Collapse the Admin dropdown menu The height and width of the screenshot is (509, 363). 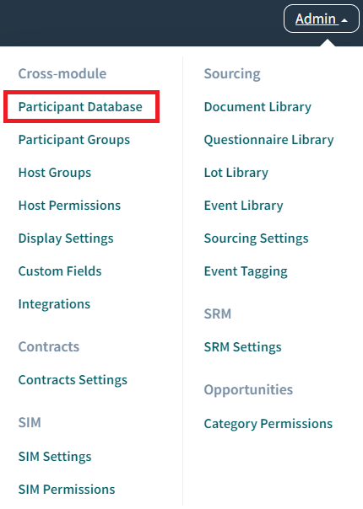pyautogui.click(x=322, y=19)
